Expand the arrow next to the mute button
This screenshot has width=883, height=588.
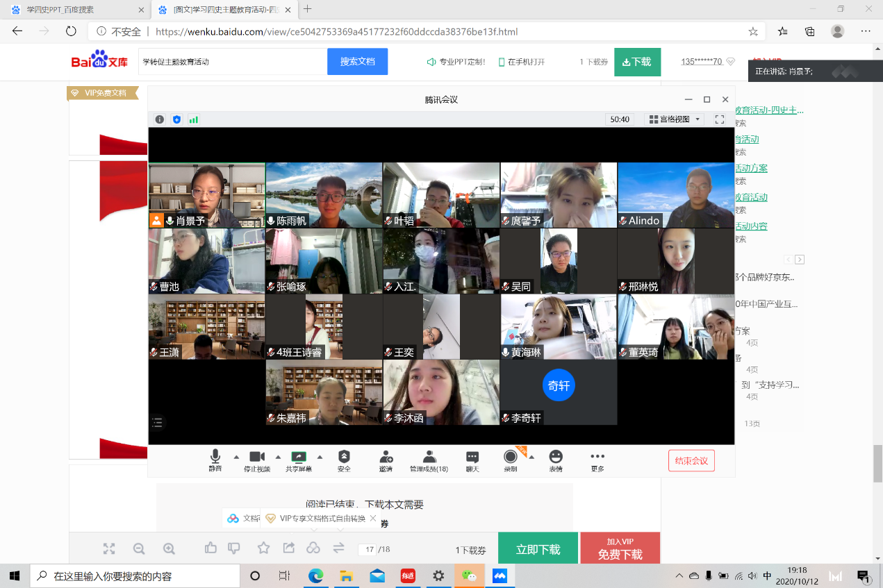236,457
